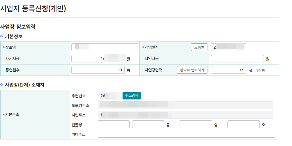
Task: Click the 타인자금 amount field
Action: tap(237, 59)
